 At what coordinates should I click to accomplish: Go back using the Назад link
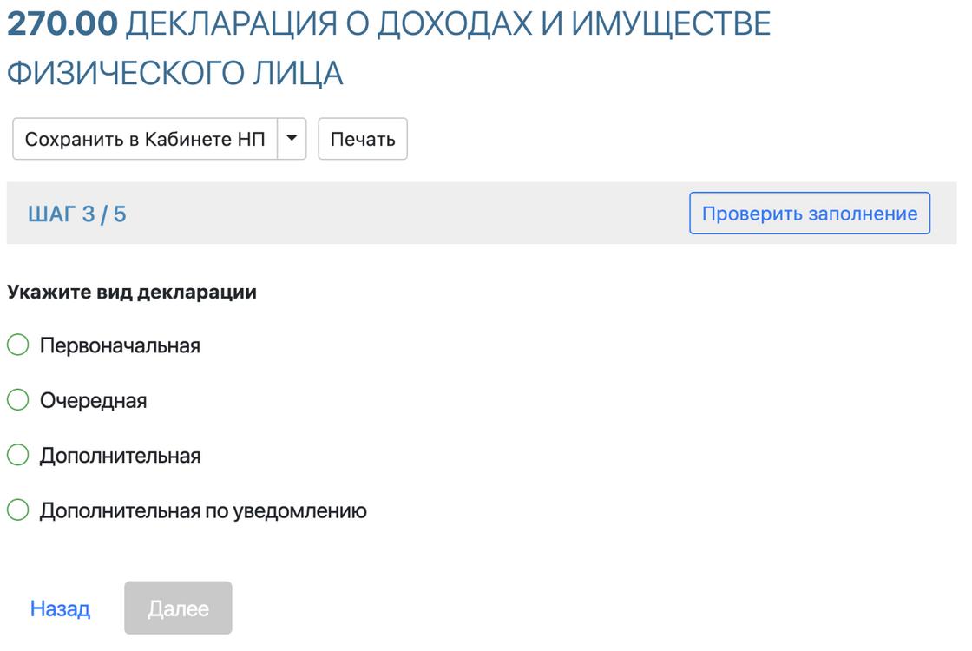[x=59, y=608]
